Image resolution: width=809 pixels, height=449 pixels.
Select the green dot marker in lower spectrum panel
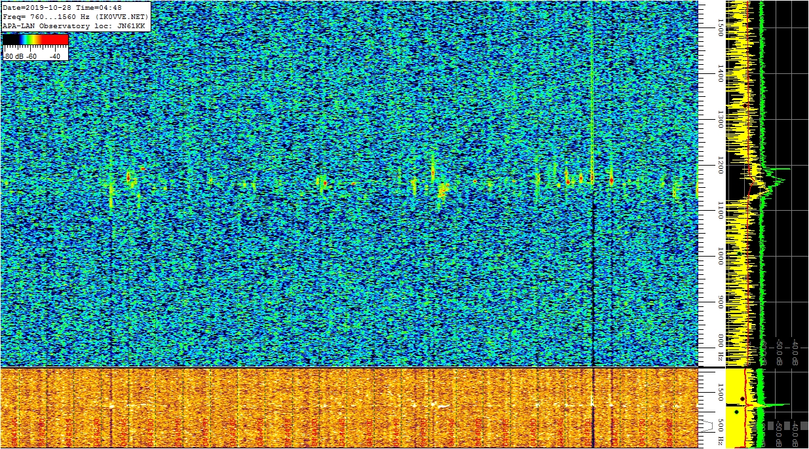coord(737,412)
